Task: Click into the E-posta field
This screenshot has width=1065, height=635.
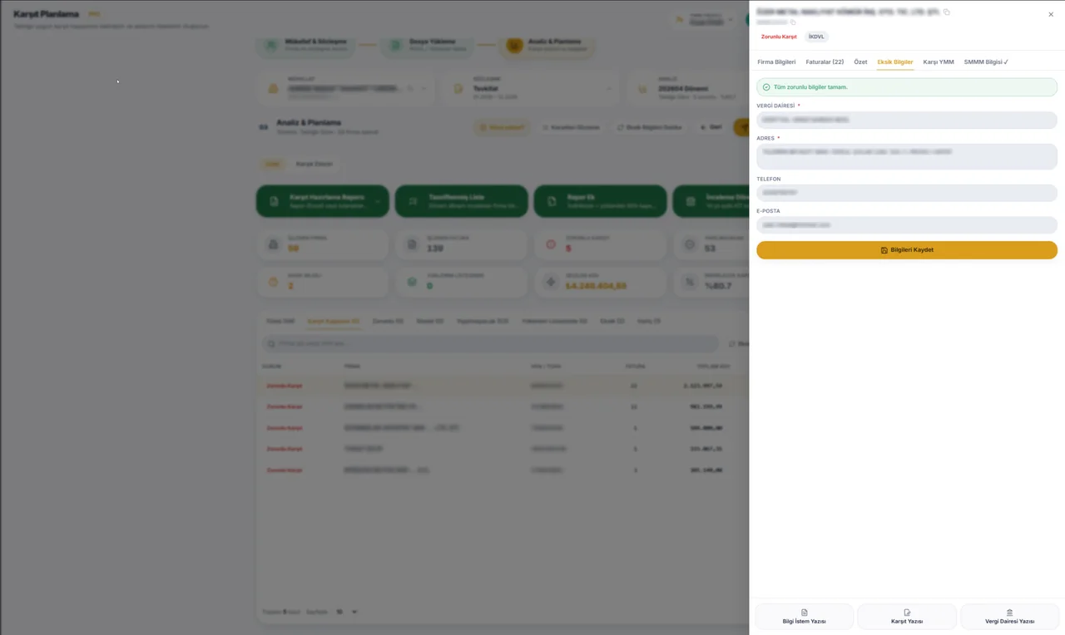Action: click(907, 225)
